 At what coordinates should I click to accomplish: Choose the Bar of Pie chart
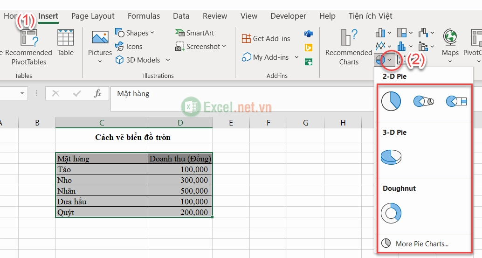coord(456,101)
